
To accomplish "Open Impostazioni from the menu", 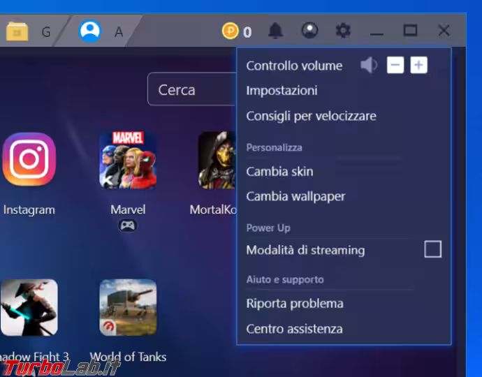I will click(x=282, y=91).
